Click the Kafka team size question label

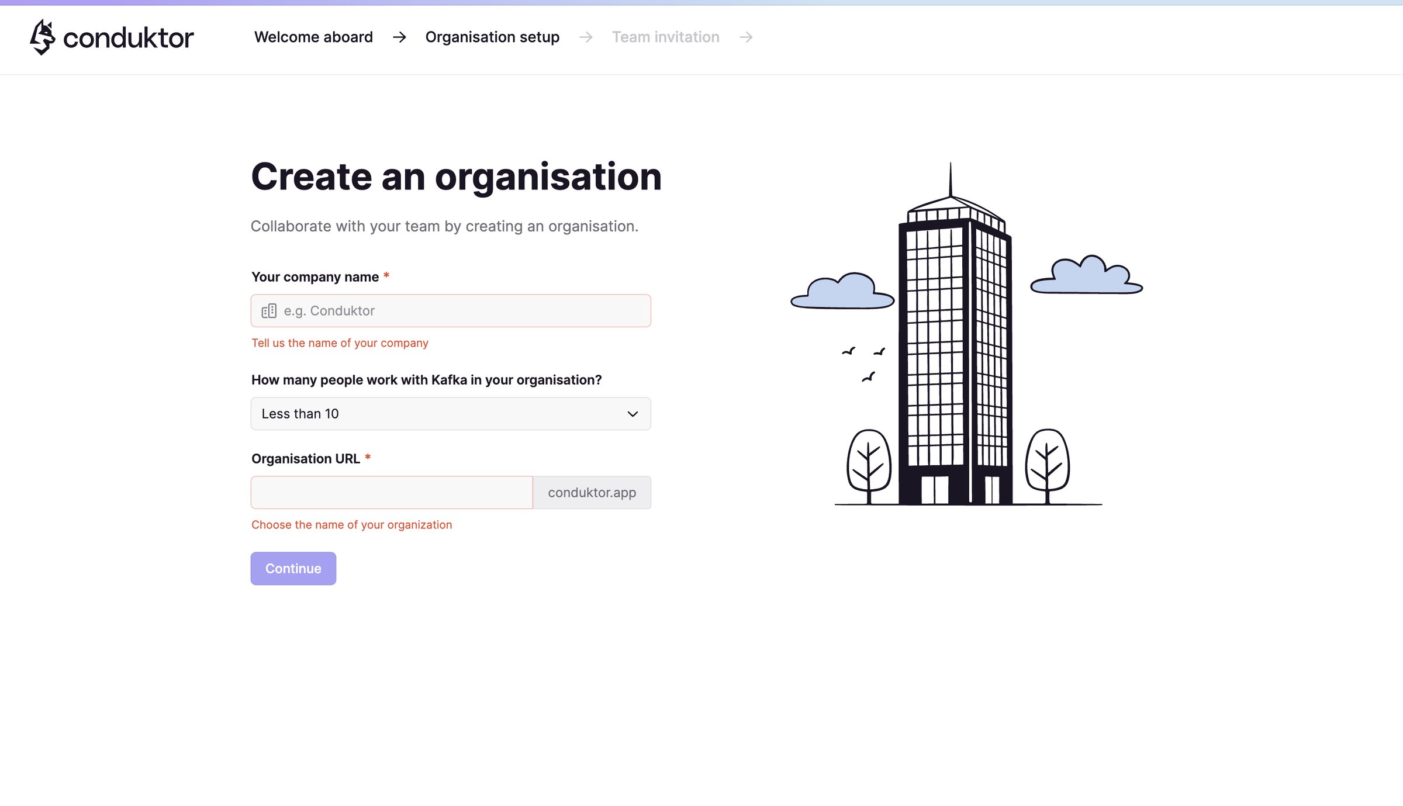427,380
